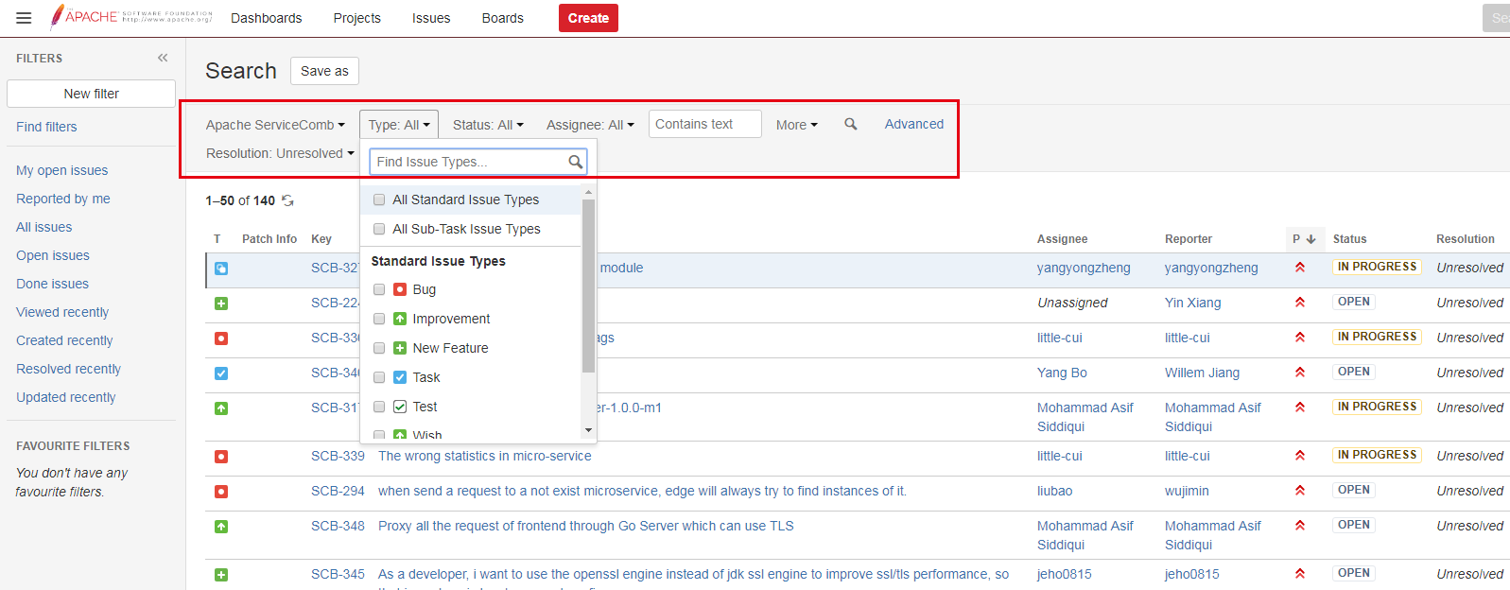Image resolution: width=1510 pixels, height=590 pixels.
Task: Click the refresh results icon next to 1–50 of 140
Action: pyautogui.click(x=288, y=200)
